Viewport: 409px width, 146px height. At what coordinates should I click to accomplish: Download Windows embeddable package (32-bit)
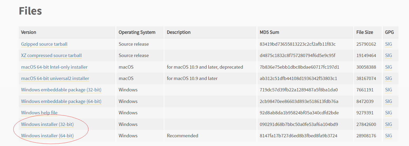[61, 90]
